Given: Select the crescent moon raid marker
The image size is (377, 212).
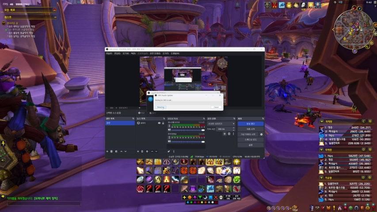Looking at the screenshot, I should pyautogui.click(x=205, y=197).
